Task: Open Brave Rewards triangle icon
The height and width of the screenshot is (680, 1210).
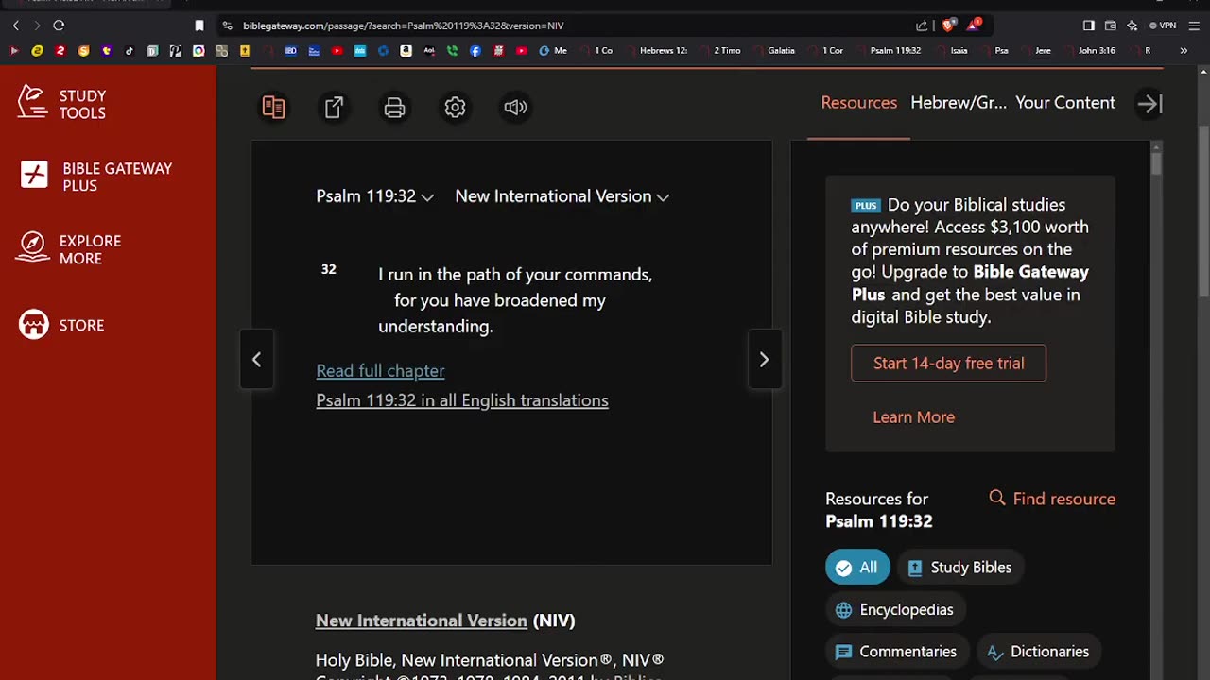Action: [974, 25]
